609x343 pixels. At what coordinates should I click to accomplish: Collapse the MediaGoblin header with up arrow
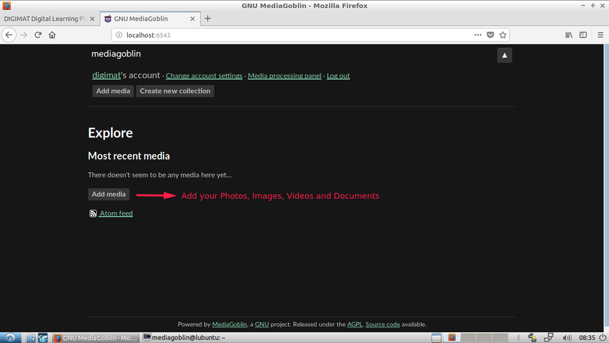504,55
